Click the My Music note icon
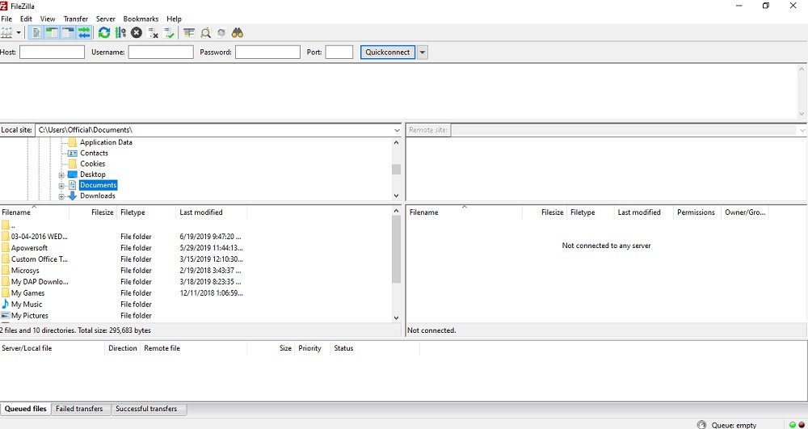Image resolution: width=808 pixels, height=429 pixels. 5,305
